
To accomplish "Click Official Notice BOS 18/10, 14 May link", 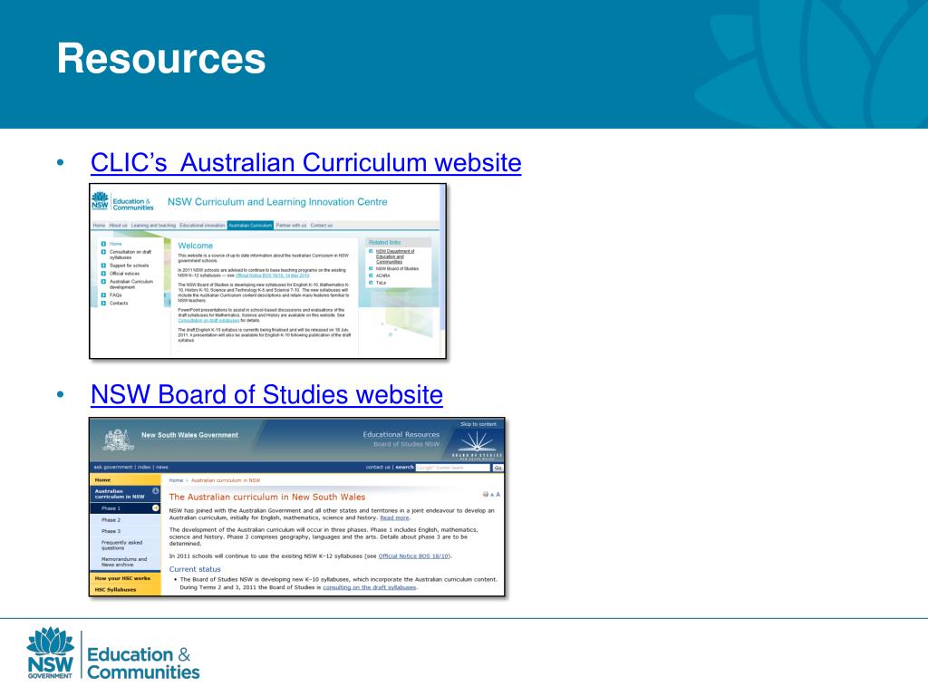I will pyautogui.click(x=272, y=275).
